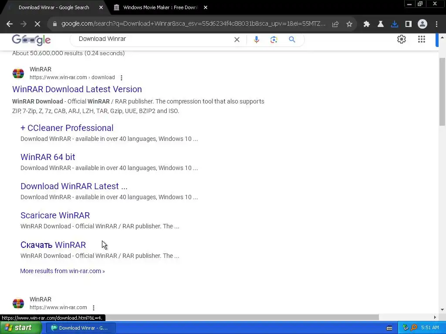The height and width of the screenshot is (334, 446).
Task: Open options for second WinRAR result
Action: pos(94,307)
